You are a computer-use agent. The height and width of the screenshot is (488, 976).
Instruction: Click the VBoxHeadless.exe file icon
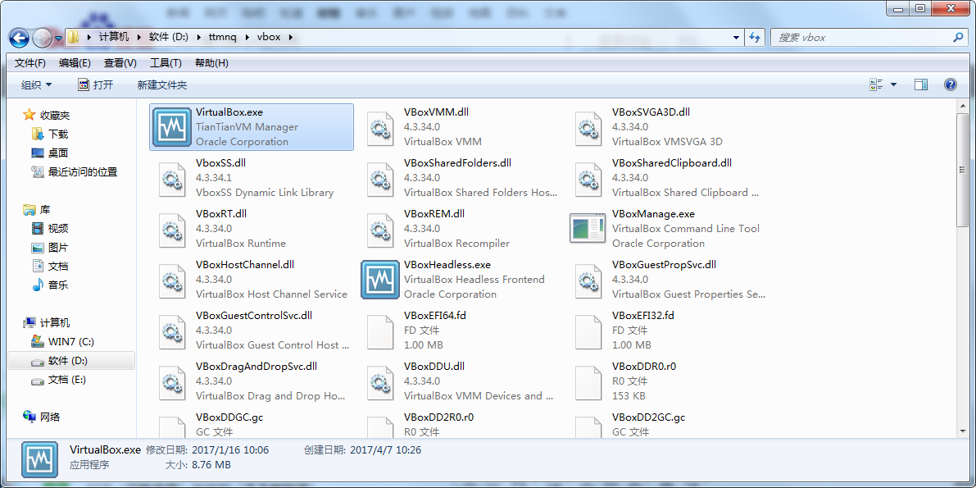point(380,280)
